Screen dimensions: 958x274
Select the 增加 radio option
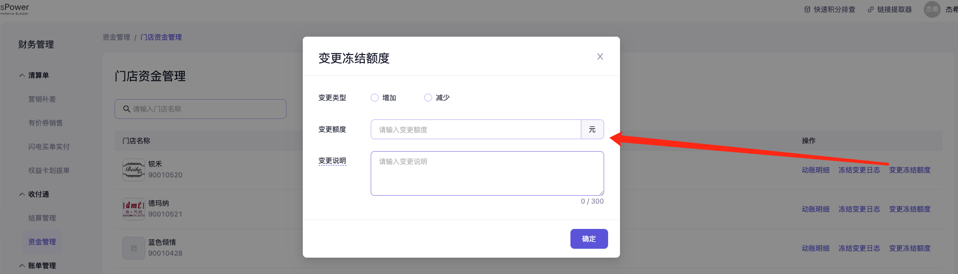(375, 98)
